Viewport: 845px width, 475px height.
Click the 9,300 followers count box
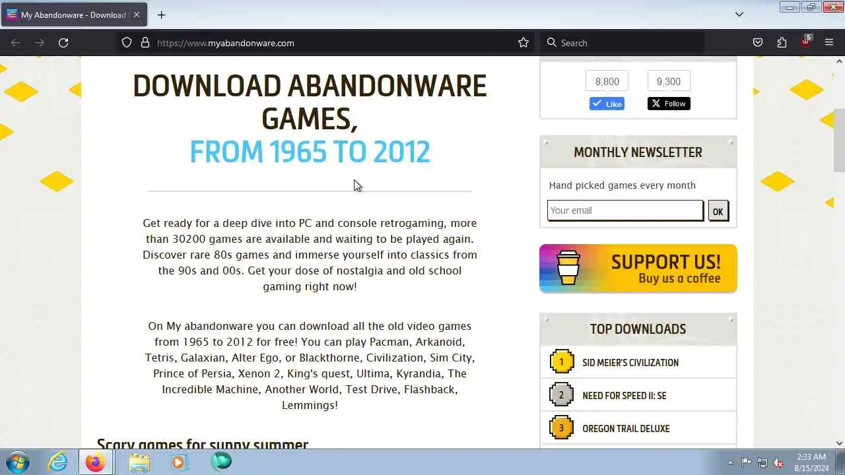click(669, 81)
